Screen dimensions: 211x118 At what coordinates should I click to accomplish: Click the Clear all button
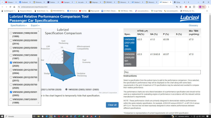click(x=112, y=105)
